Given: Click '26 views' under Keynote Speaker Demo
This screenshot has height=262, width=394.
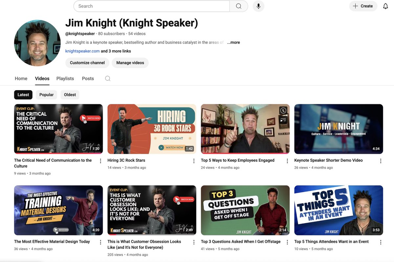Looking at the screenshot, I should click(x=301, y=168).
